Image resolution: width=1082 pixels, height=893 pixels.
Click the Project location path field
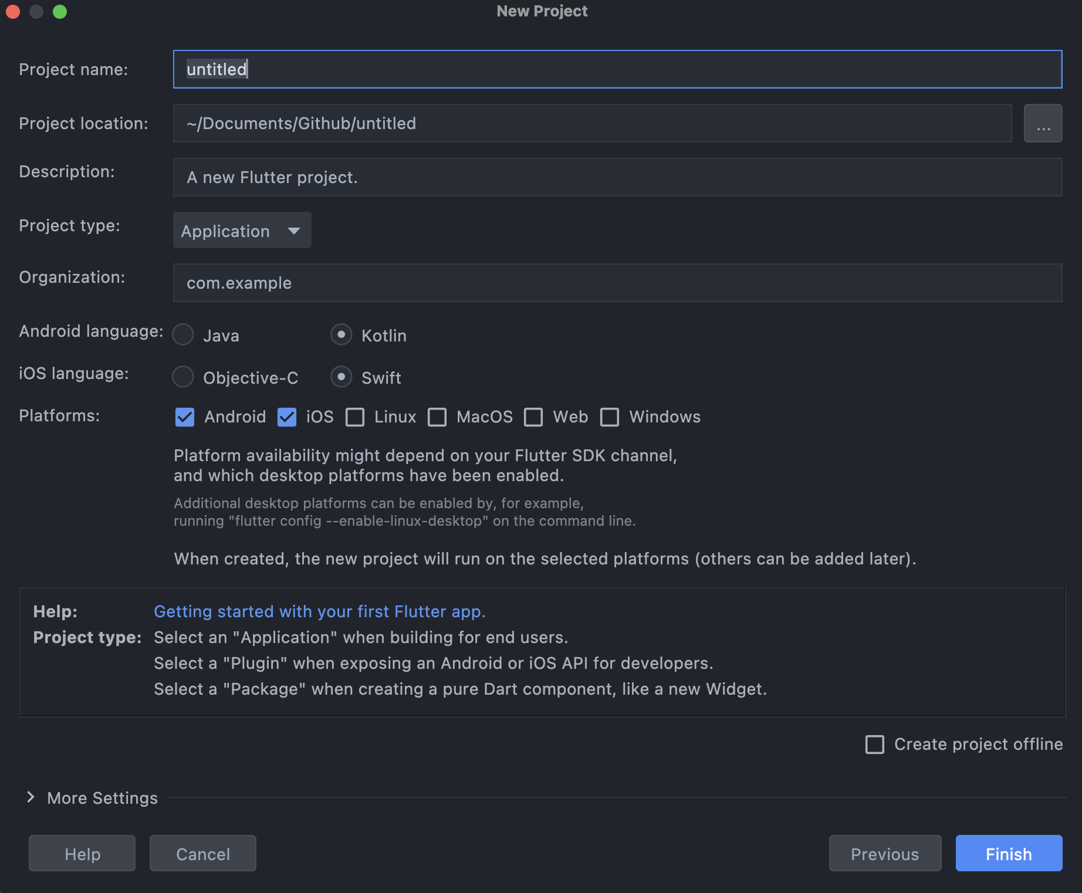(x=593, y=123)
